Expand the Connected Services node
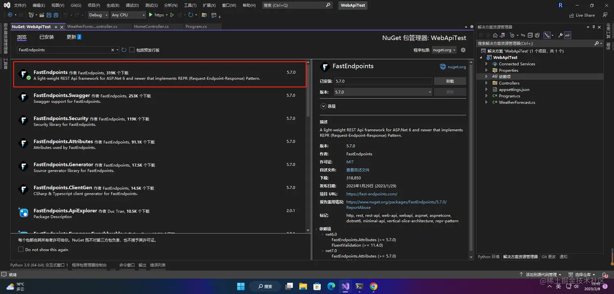The height and width of the screenshot is (294, 614). pyautogui.click(x=486, y=64)
